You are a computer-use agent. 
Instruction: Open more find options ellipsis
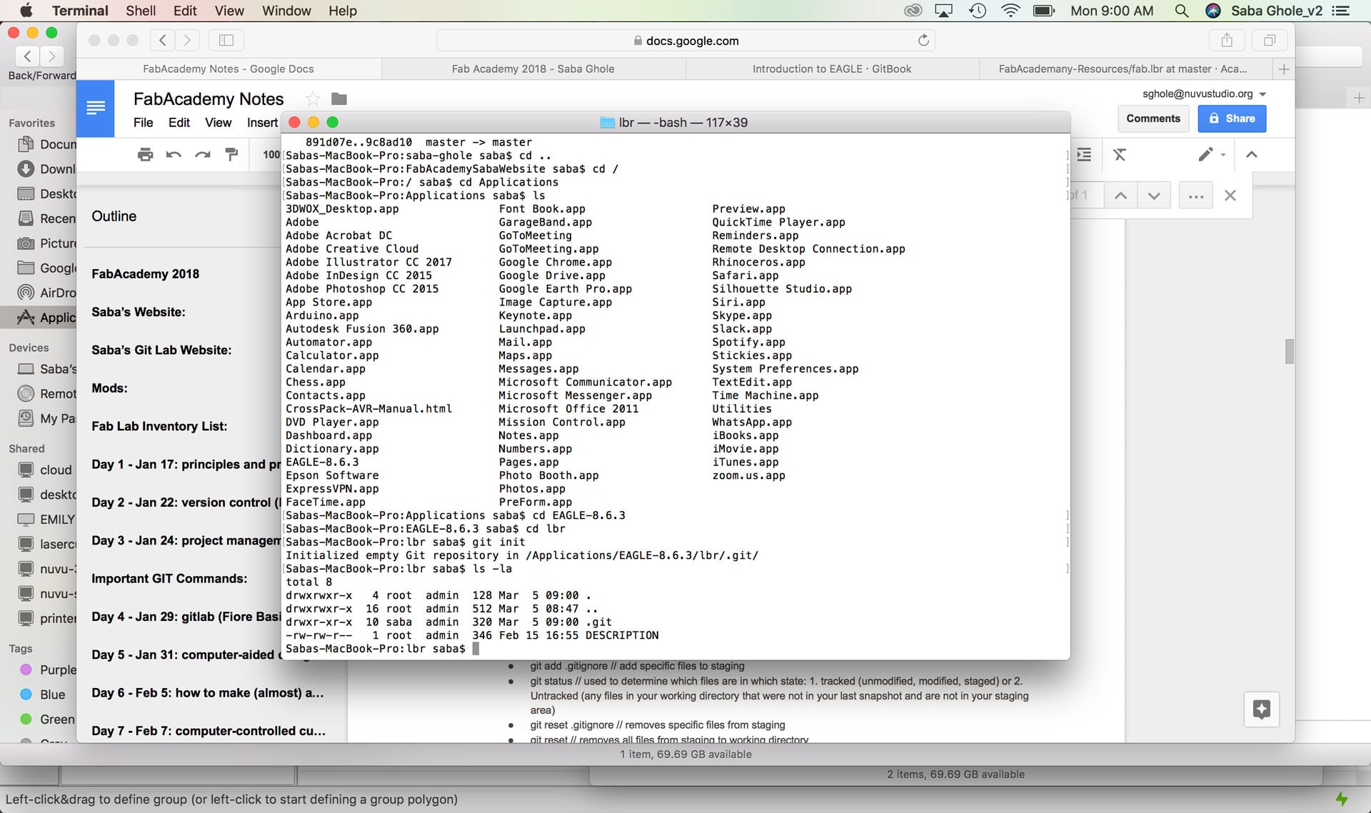click(1196, 196)
